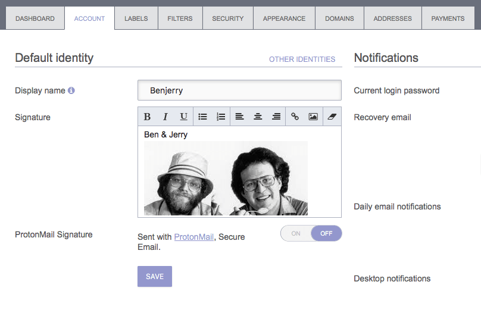Switch ProtonMail Signature toggle to ON
This screenshot has width=481, height=313.
point(296,233)
